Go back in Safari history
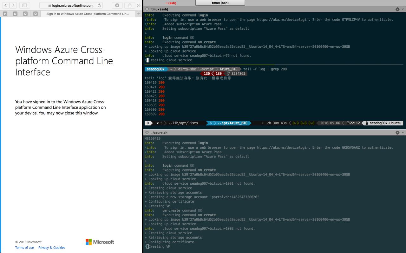The height and width of the screenshot is (253, 406). 5,5
